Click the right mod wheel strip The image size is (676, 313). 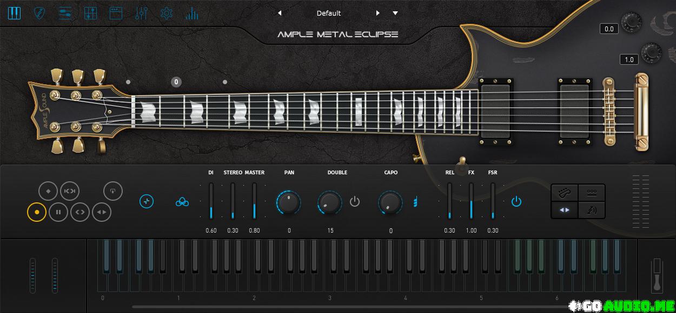point(55,276)
